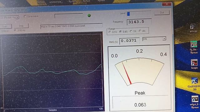
Task: Click the 0.2 mark on Peak gauge
Action: point(139,51)
